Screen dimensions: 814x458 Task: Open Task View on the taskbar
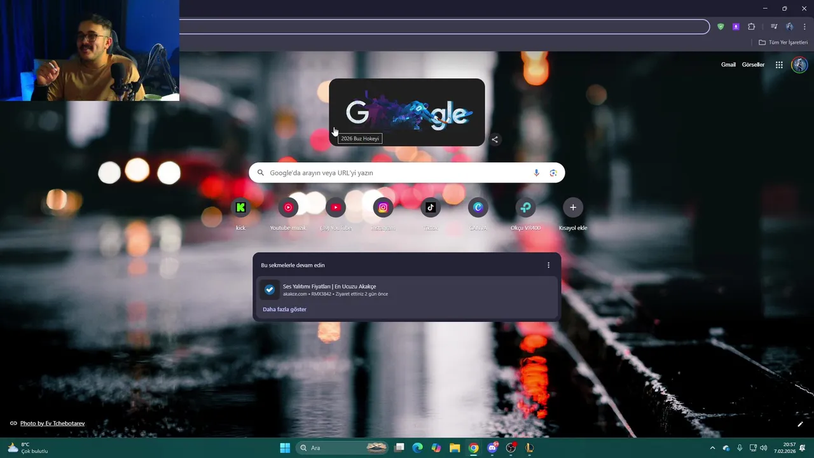[399, 448]
